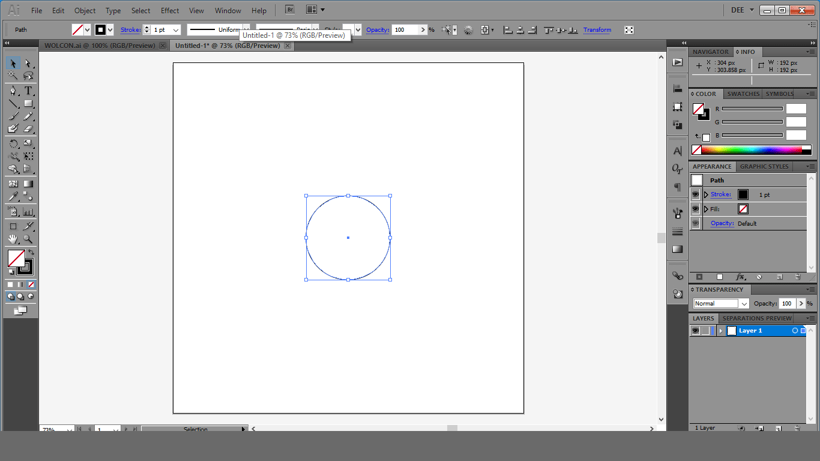Select the Eyedropper tool
The width and height of the screenshot is (820, 461).
point(13,196)
